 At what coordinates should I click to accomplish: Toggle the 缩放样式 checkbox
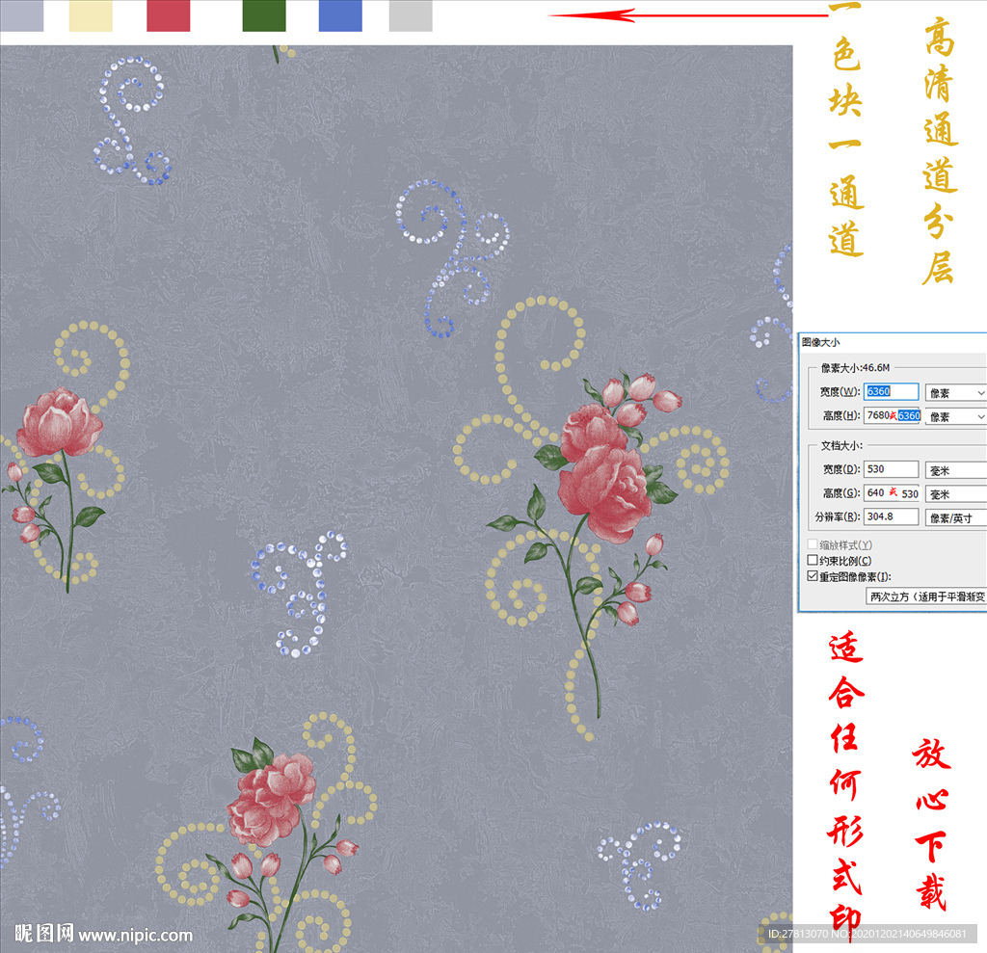(813, 545)
